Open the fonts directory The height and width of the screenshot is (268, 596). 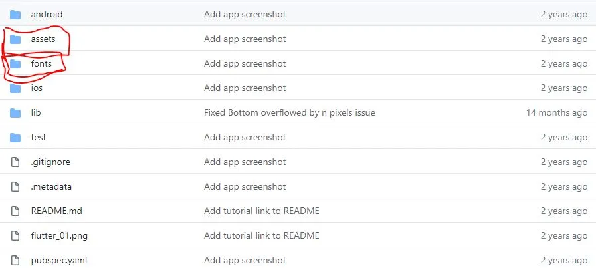[x=41, y=63]
